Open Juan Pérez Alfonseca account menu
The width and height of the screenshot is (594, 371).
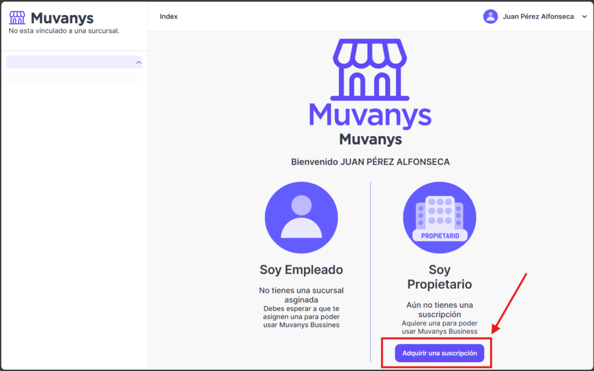(539, 17)
